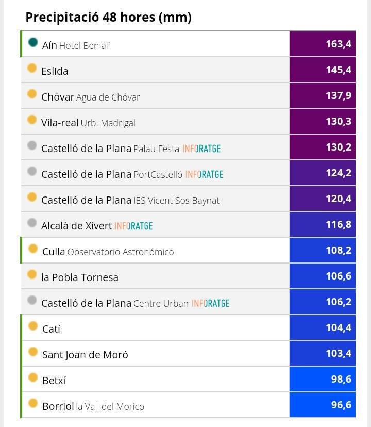
Task: Select Castelló IES Vicent Sos Baynat station
Action: pos(130,200)
